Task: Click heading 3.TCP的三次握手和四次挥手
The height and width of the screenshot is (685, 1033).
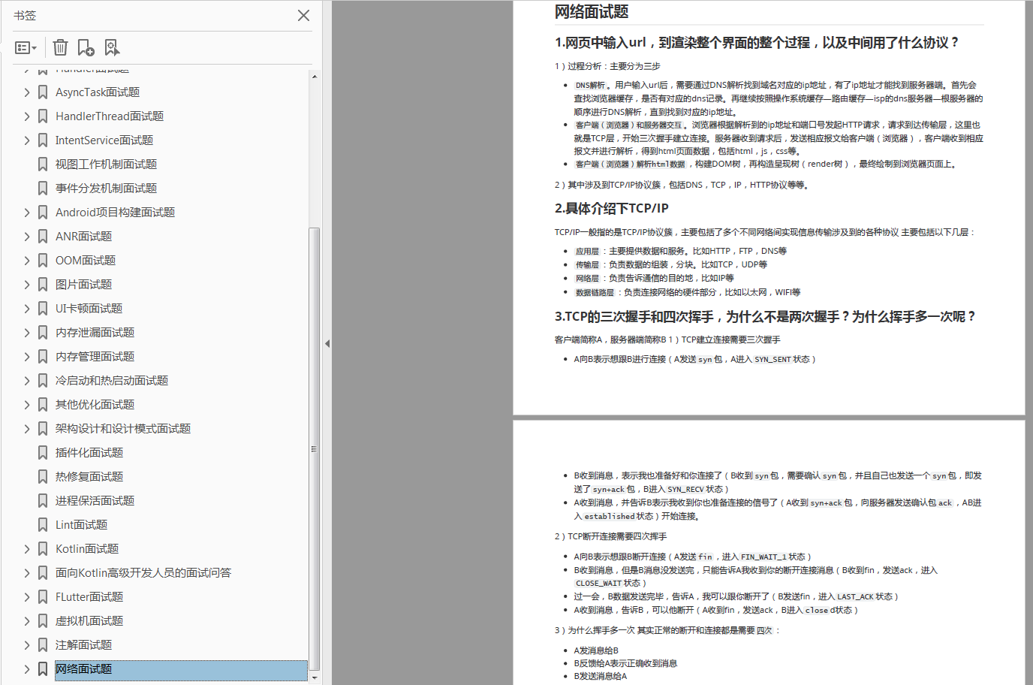Action: point(766,317)
